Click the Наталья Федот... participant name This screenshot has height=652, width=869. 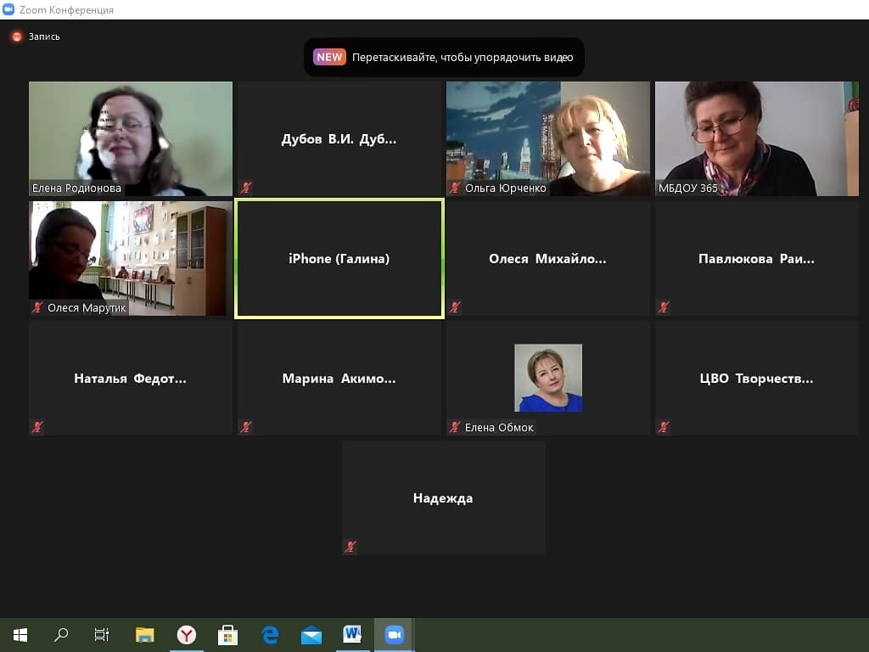click(130, 379)
